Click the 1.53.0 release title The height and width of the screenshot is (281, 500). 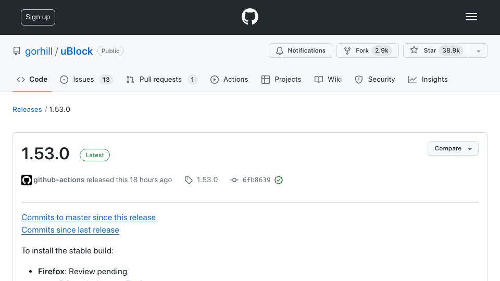click(x=45, y=154)
